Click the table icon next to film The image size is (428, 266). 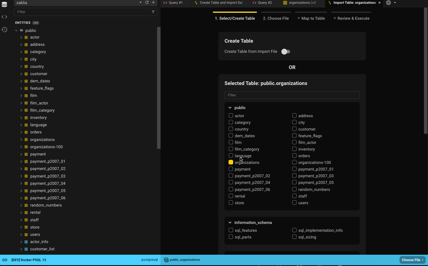click(x=26, y=96)
